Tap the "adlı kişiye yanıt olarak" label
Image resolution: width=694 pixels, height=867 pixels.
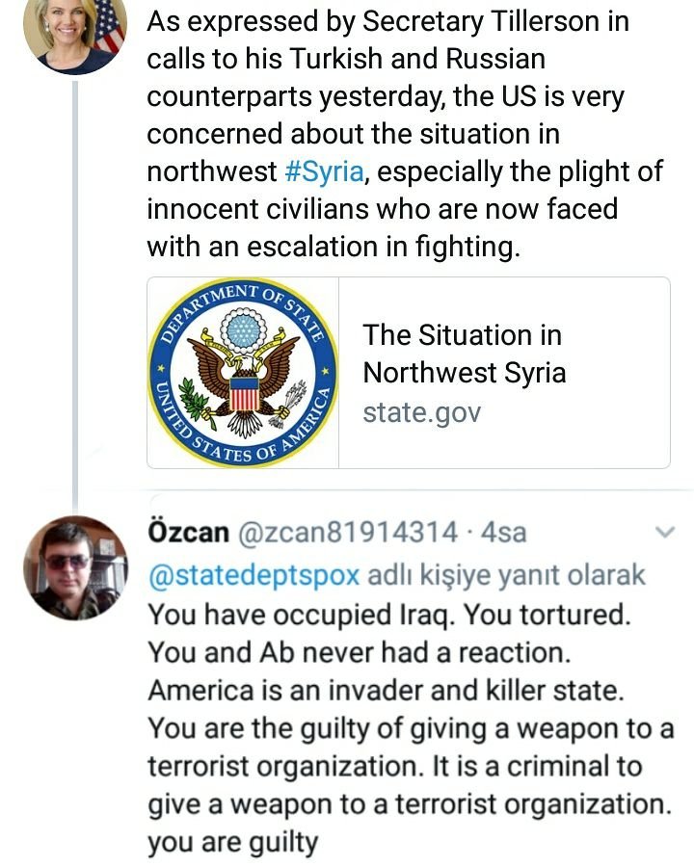[x=507, y=575]
